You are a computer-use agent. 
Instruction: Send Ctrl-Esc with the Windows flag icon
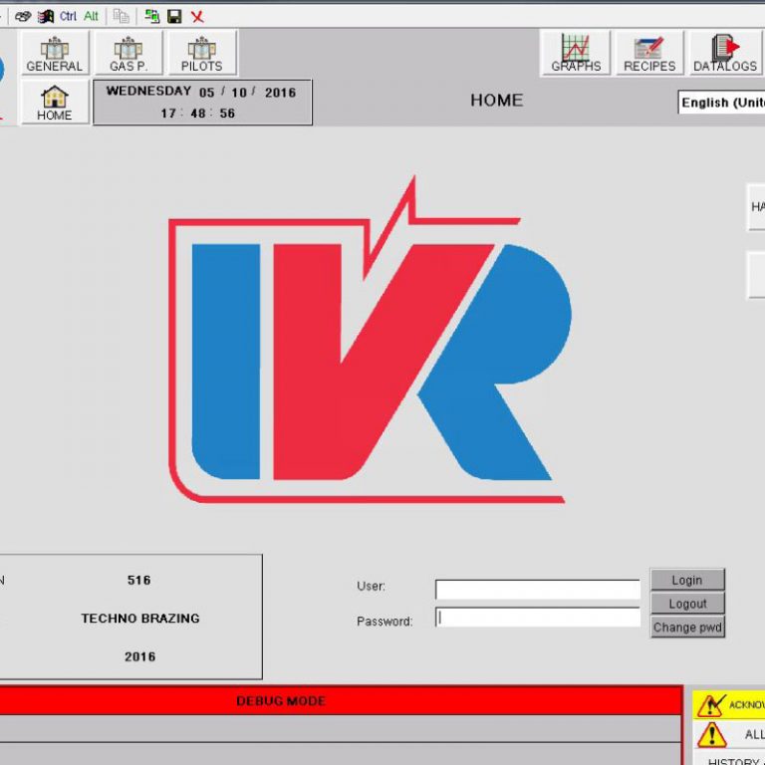click(46, 17)
